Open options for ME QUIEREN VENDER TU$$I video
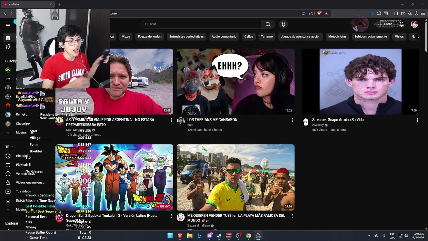 293,216
